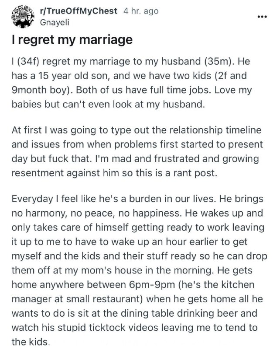Click the paragraph beginning "Everyday I feel like"
Screen dimensions: 280x350
coord(139,270)
